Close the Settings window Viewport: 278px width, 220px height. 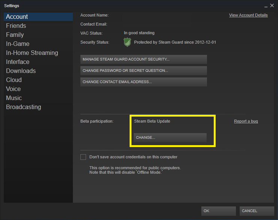272,6
